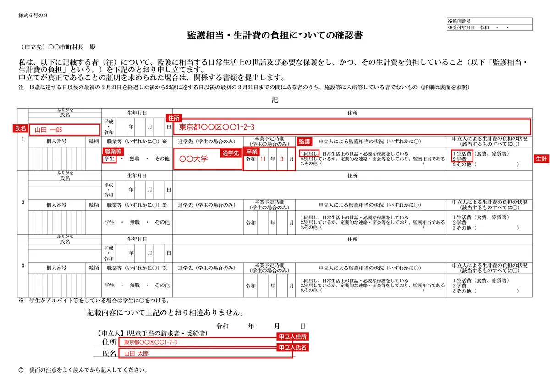
Task: Select row 1 住所 field under the 住所 header
Action: (352, 126)
